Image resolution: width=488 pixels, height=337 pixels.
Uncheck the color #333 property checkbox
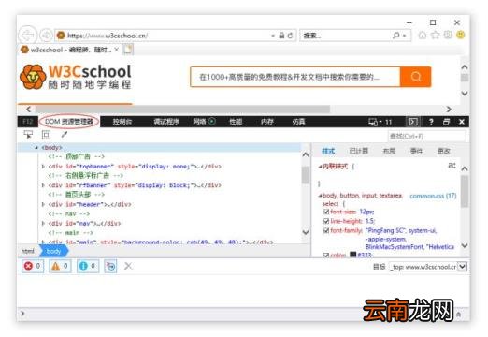coord(326,255)
